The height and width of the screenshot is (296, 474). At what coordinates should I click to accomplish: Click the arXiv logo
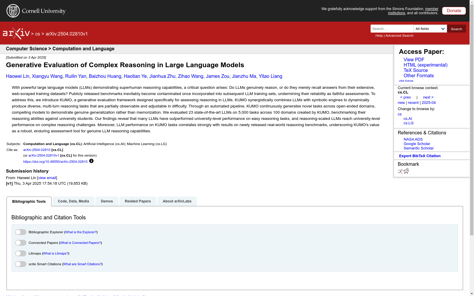click(16, 33)
